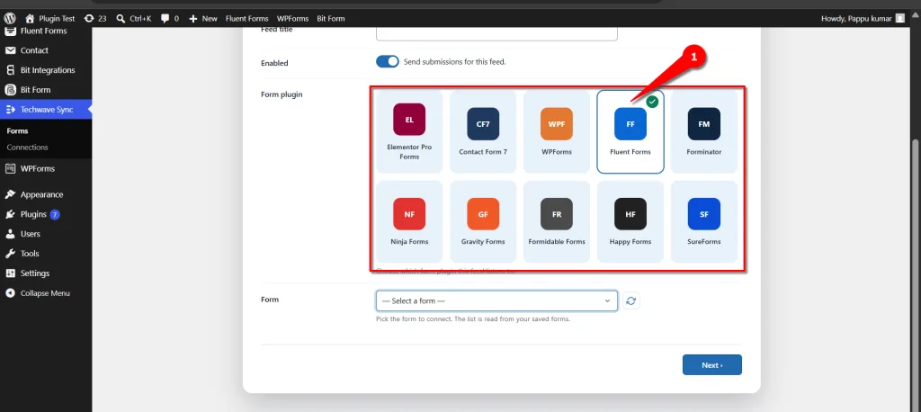Click the user avatar in admin bar
921x412 pixels.
point(899,18)
